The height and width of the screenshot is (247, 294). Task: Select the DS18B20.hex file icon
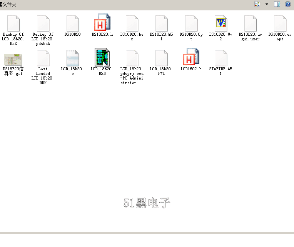[x=132, y=23]
